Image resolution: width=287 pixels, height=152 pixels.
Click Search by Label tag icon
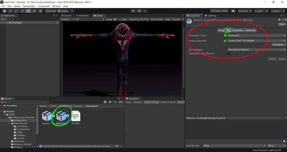coord(110,102)
